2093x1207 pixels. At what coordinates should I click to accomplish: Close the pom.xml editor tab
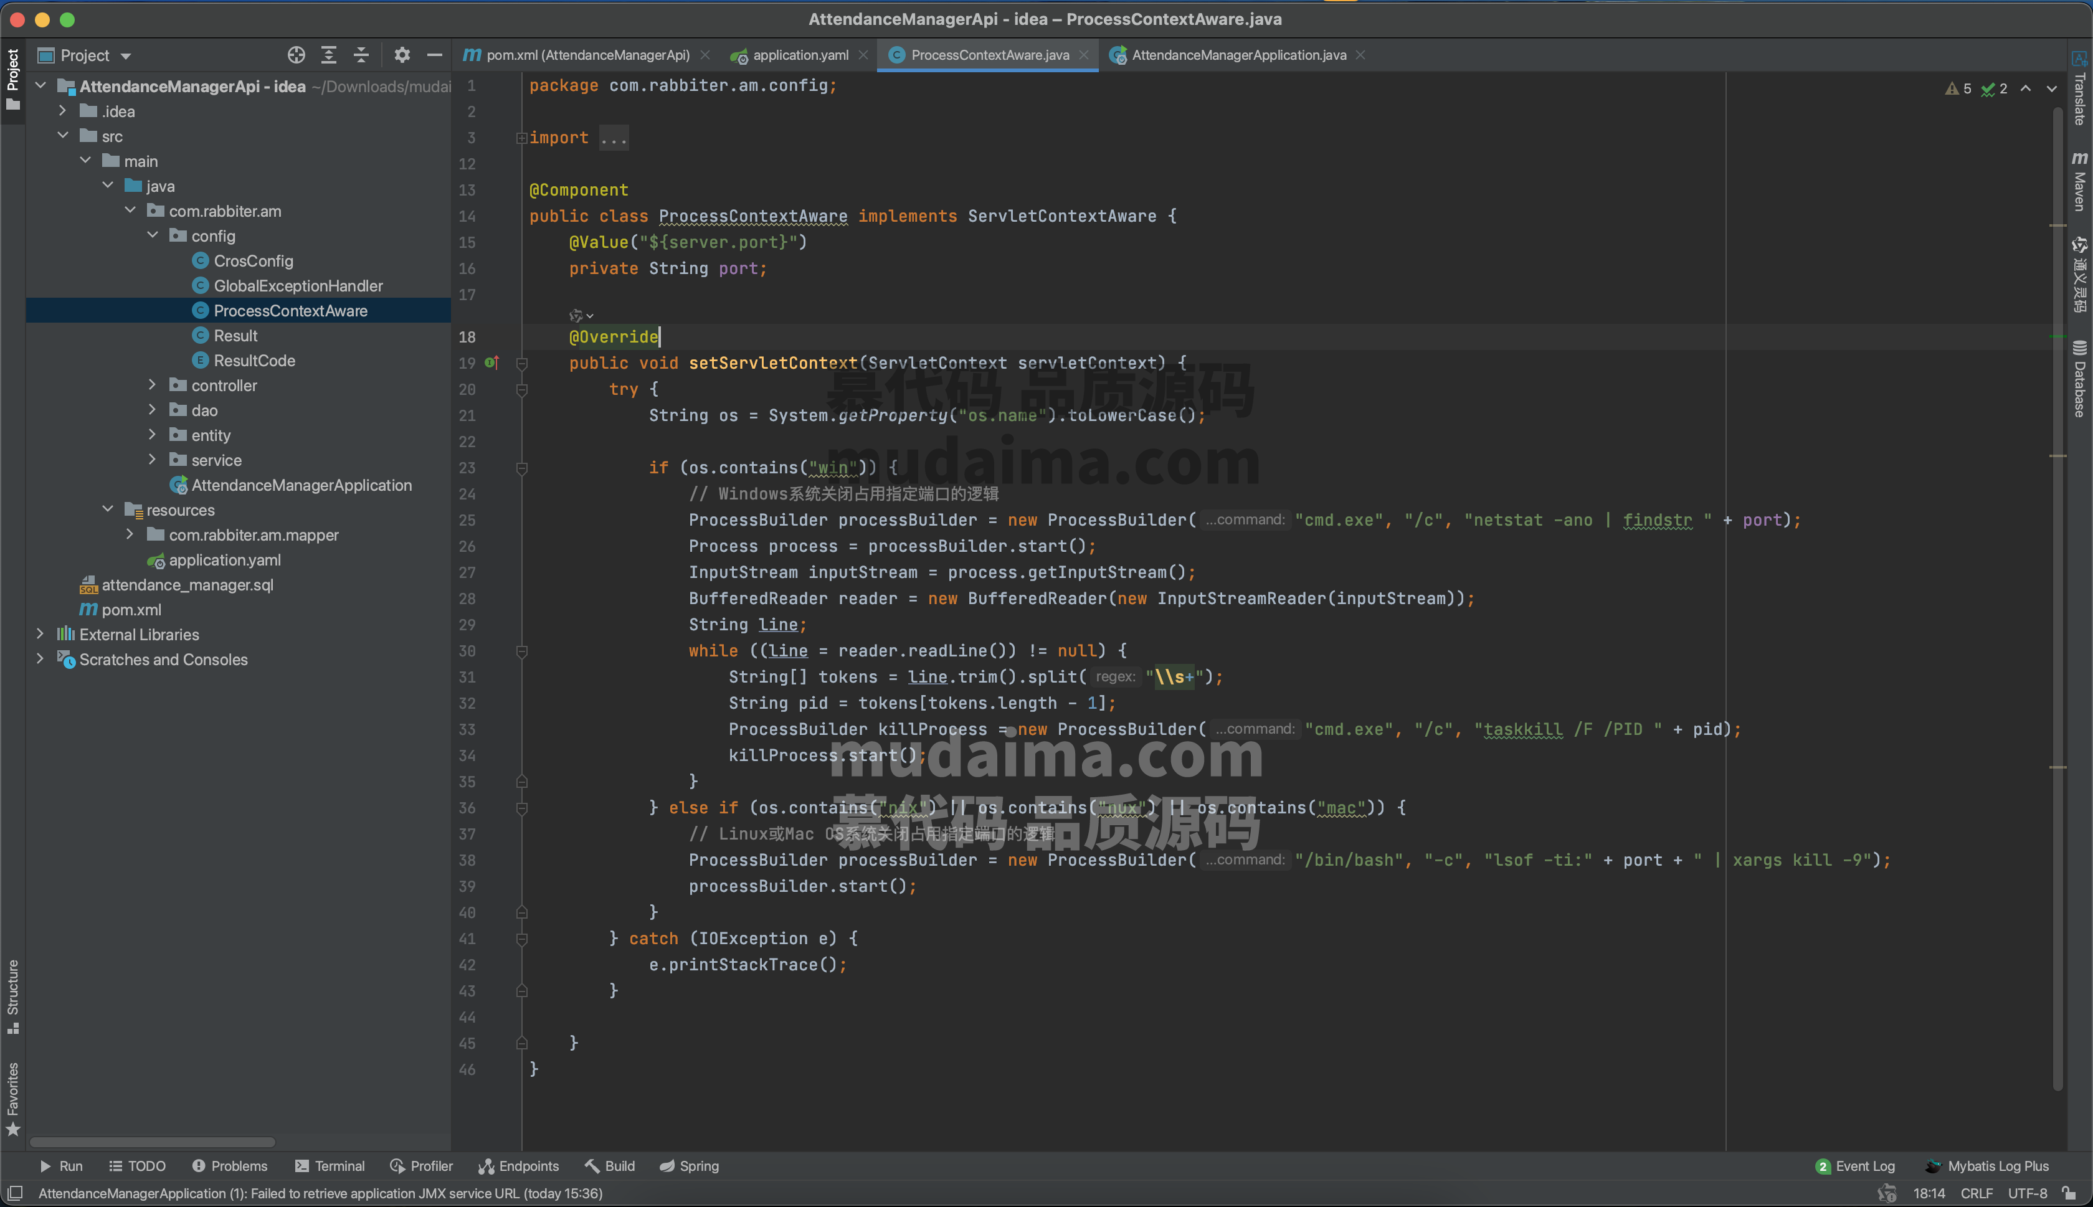pos(705,55)
